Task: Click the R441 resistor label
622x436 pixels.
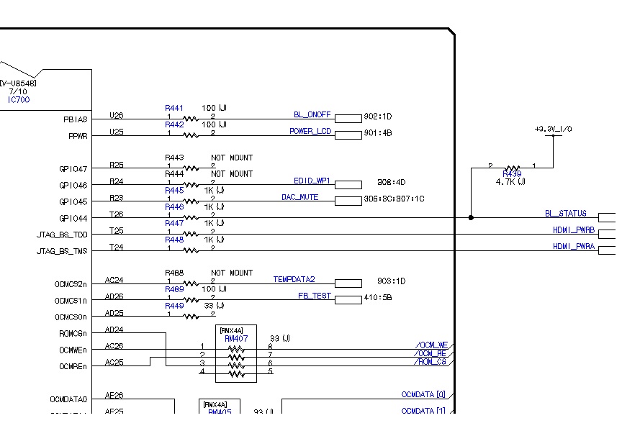Action: point(173,108)
